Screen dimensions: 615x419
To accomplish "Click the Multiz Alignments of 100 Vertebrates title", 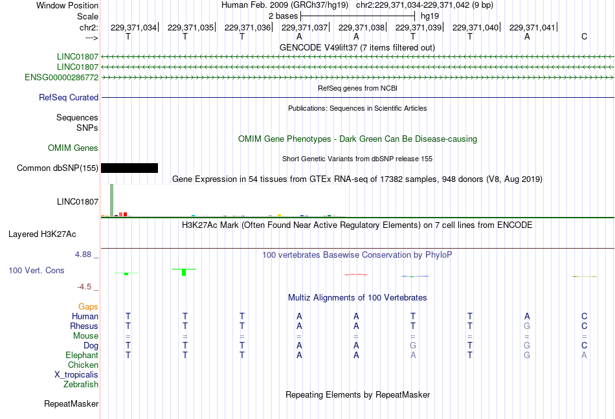I will point(357,298).
